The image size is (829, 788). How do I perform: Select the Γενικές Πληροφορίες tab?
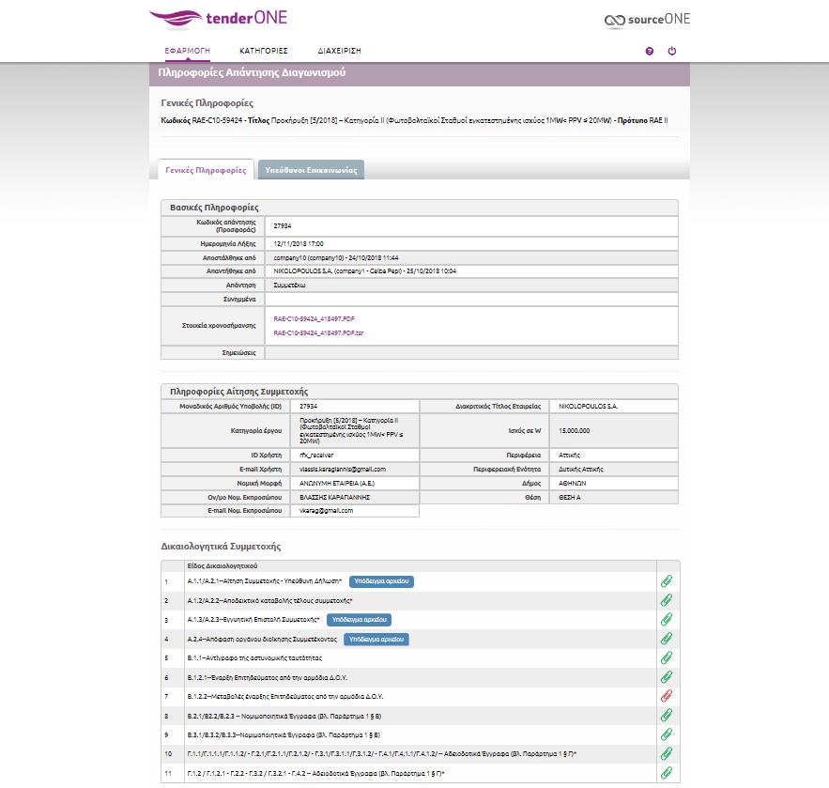coord(206,170)
